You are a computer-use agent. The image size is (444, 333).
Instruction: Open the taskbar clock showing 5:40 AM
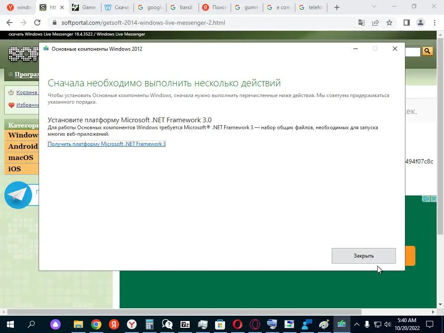[407, 324]
